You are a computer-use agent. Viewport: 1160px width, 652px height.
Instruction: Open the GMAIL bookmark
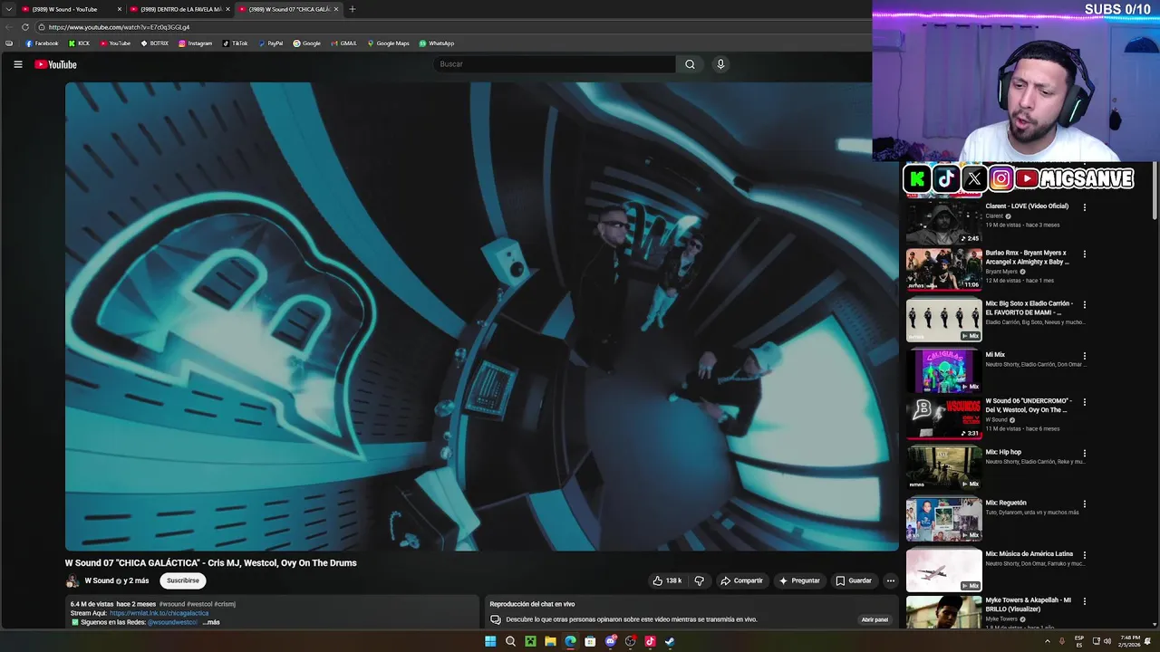[x=344, y=43]
